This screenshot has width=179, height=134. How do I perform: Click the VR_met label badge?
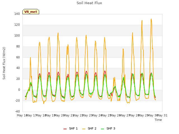(x=31, y=12)
